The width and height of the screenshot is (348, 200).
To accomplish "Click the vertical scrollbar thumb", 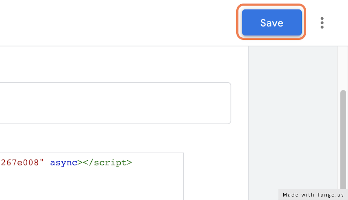I will coord(343,139).
